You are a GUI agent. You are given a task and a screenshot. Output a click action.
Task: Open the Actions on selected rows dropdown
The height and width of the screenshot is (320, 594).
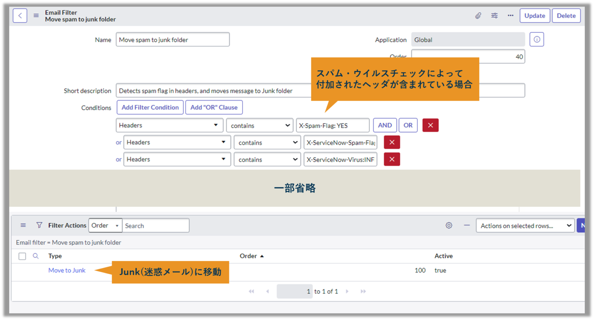click(525, 225)
